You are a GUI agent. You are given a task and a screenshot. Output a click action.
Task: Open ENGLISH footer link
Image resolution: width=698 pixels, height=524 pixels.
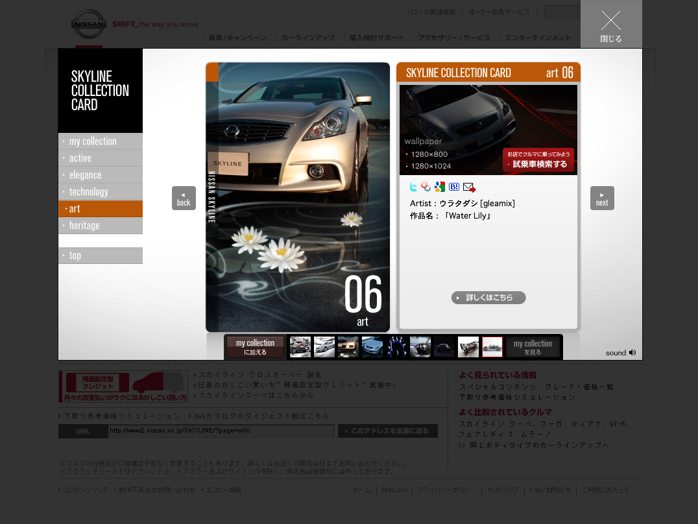click(x=394, y=490)
